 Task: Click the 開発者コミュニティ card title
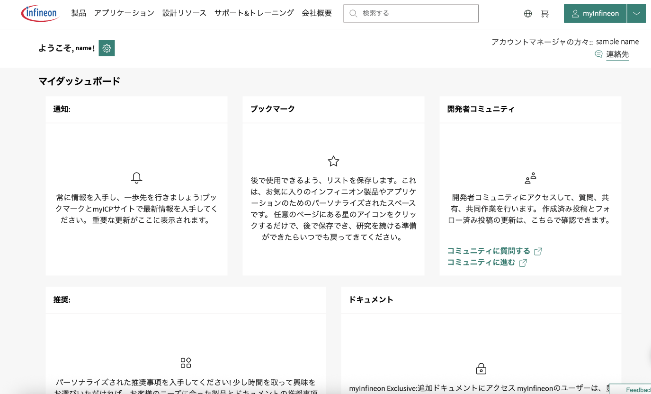[481, 109]
